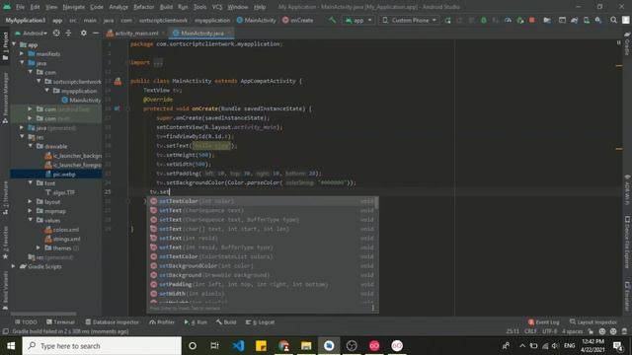
Task: Open the Profiler tool window
Action: click(162, 322)
